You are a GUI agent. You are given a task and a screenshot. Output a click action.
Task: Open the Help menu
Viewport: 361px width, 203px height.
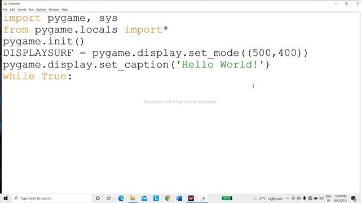64,10
